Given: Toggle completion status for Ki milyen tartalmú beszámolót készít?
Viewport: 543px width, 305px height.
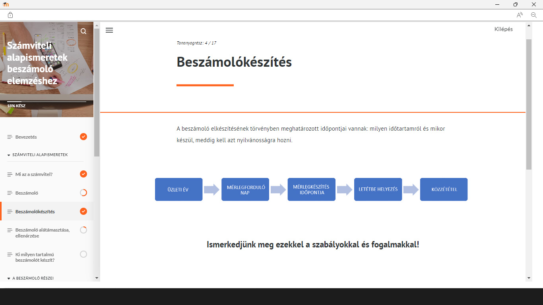Looking at the screenshot, I should tap(83, 254).
